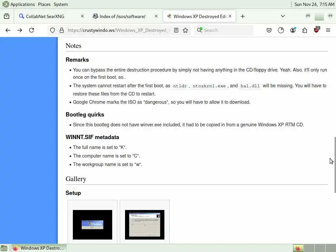Click the Google Chrome marks the ISO remark
This screenshot has height=252, width=336.
pos(161,102)
